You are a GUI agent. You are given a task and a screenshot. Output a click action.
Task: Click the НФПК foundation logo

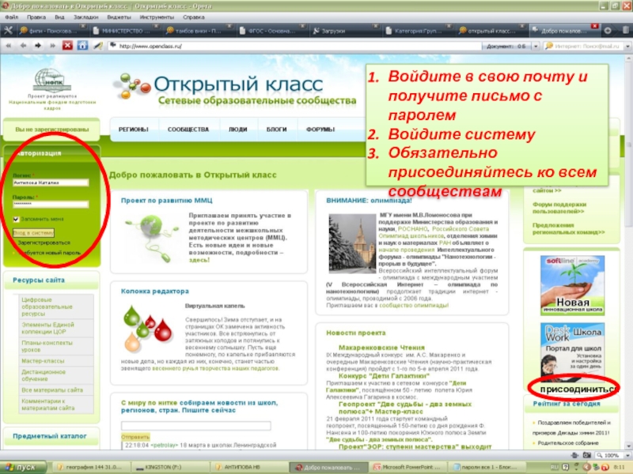pos(52,81)
